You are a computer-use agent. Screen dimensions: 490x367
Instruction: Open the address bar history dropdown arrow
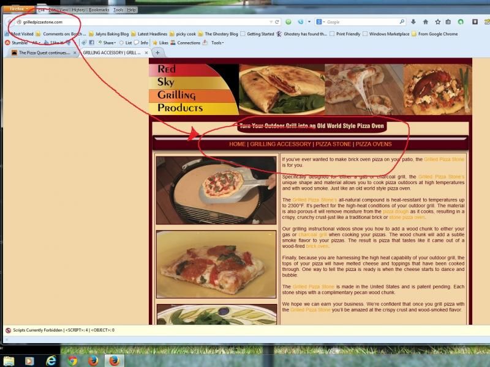[271, 22]
